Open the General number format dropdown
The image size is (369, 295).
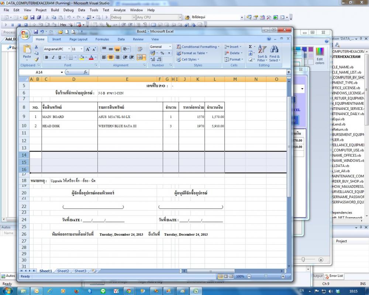[170, 46]
